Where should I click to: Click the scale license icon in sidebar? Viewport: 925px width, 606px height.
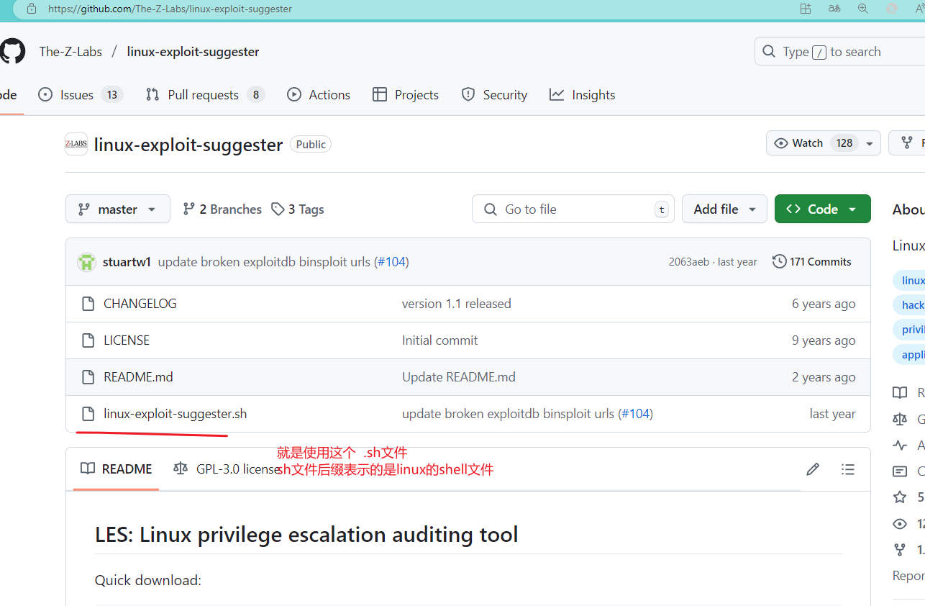(900, 419)
